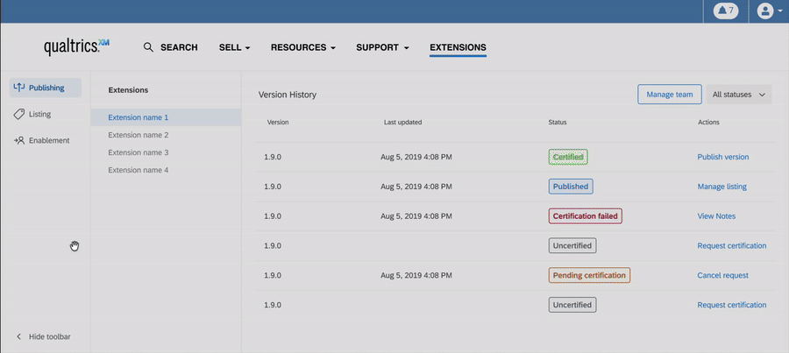Screen dimensions: 789x353
Task: Click Request certification in the last row
Action: (732, 305)
